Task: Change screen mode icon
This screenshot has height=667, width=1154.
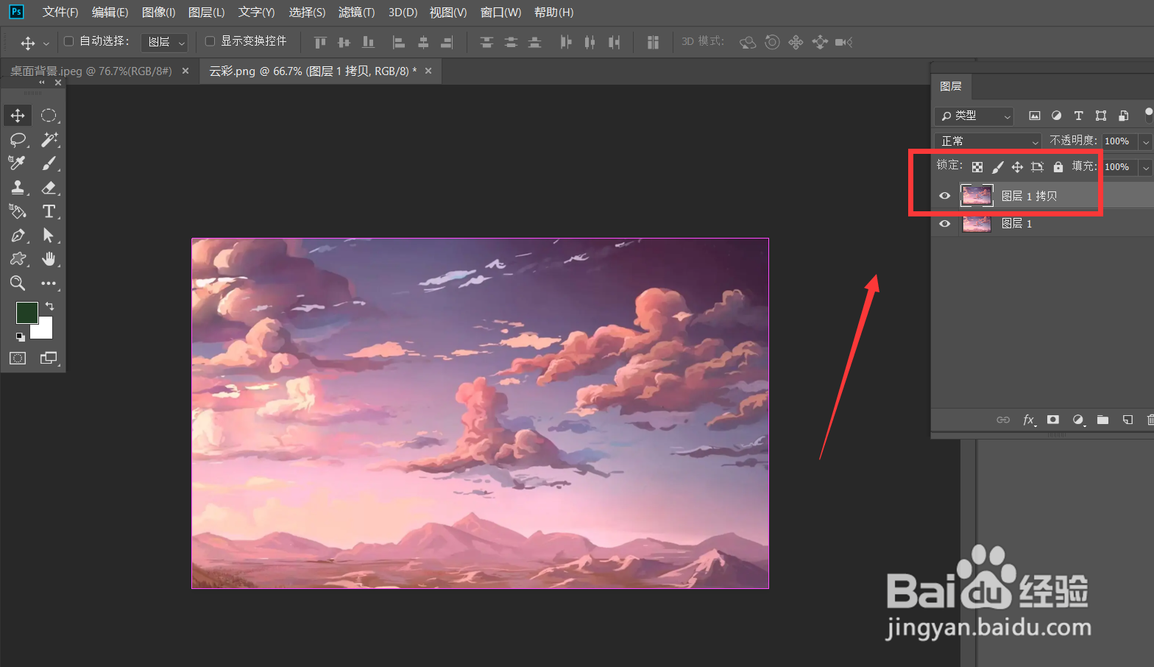Action: pyautogui.click(x=49, y=359)
